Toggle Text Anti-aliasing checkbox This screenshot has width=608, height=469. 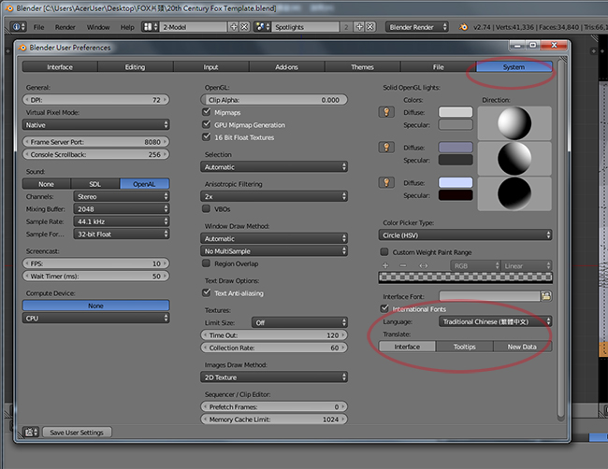pos(207,292)
